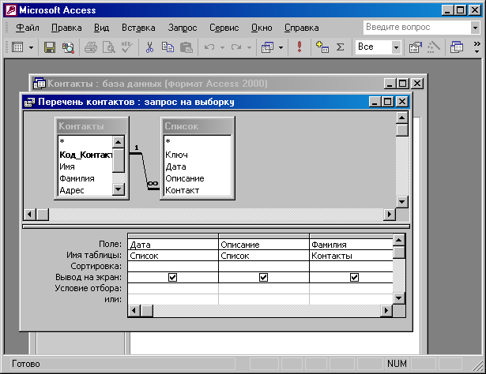
Task: Uncheck 'Вывод на экран' for Фамилия column
Action: [x=354, y=277]
